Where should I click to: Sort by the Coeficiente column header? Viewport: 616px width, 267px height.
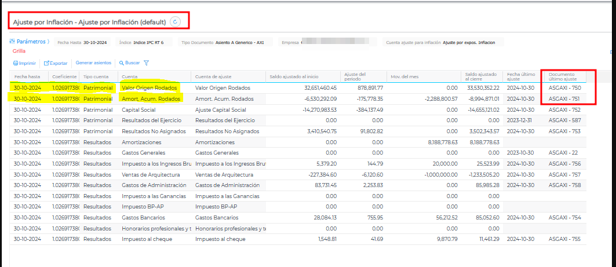click(64, 76)
